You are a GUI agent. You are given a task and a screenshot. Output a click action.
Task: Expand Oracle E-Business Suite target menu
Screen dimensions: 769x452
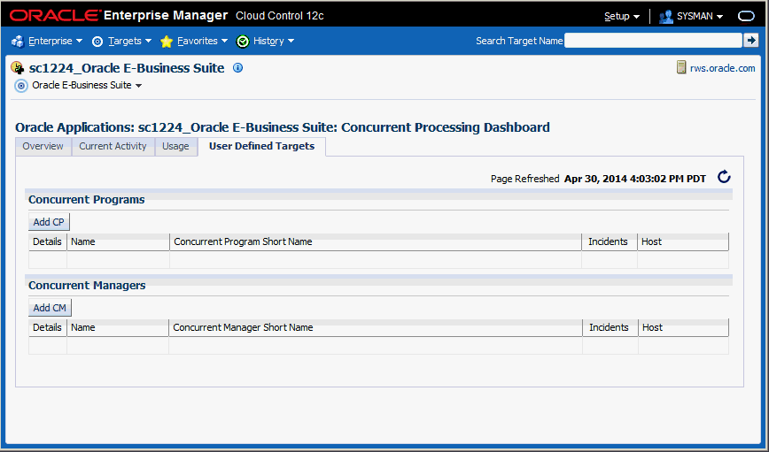point(87,85)
